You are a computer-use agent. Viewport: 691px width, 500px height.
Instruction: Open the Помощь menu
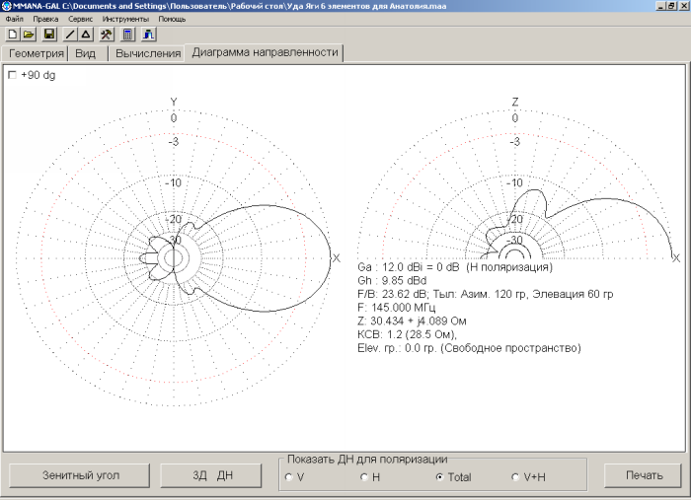coord(172,19)
